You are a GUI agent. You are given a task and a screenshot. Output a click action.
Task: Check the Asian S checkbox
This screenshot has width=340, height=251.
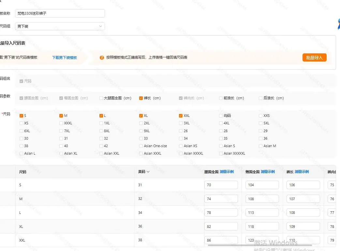tap(221, 146)
